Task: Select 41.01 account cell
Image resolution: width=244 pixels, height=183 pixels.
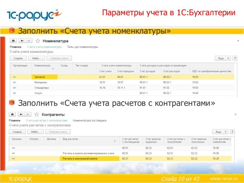Action: [x=105, y=77]
